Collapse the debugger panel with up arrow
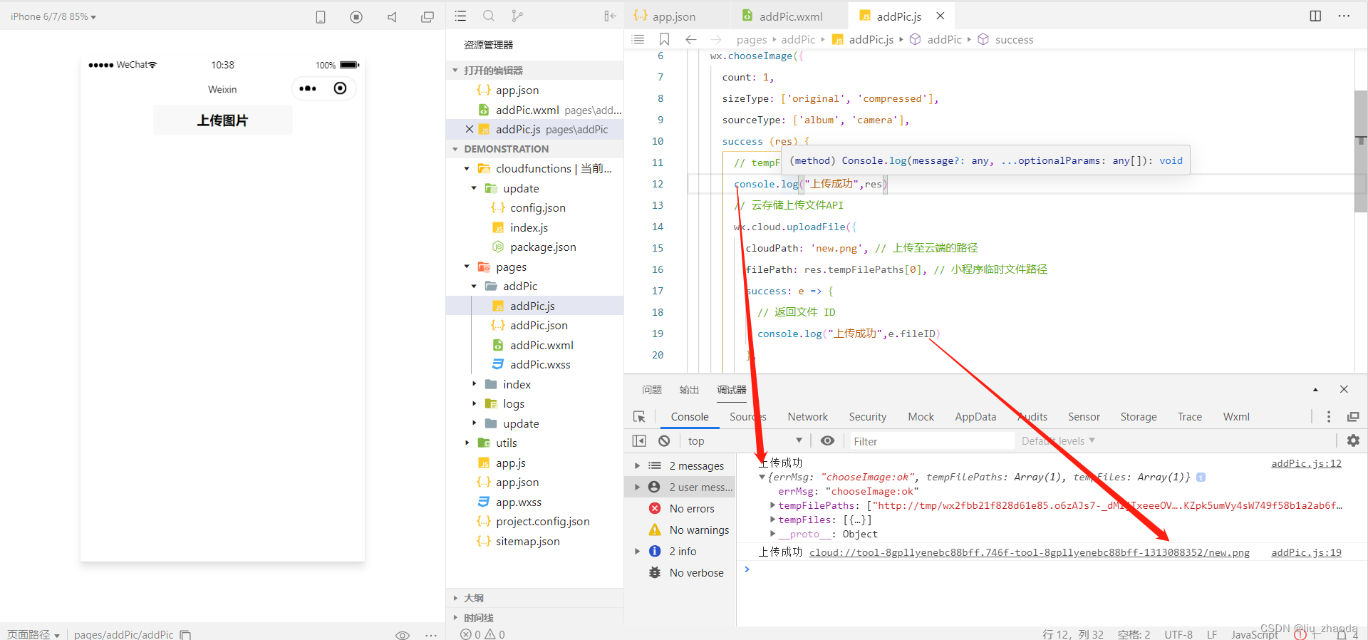The image size is (1368, 640). [1315, 390]
